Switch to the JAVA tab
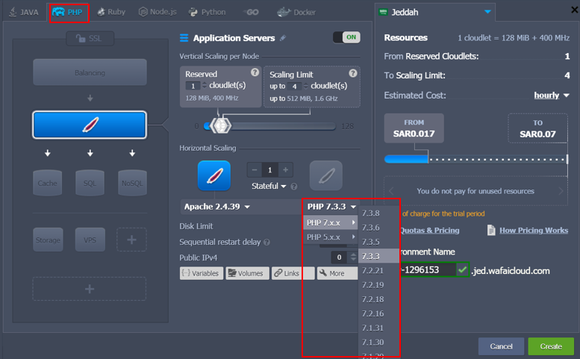The width and height of the screenshot is (580, 359). pos(24,12)
